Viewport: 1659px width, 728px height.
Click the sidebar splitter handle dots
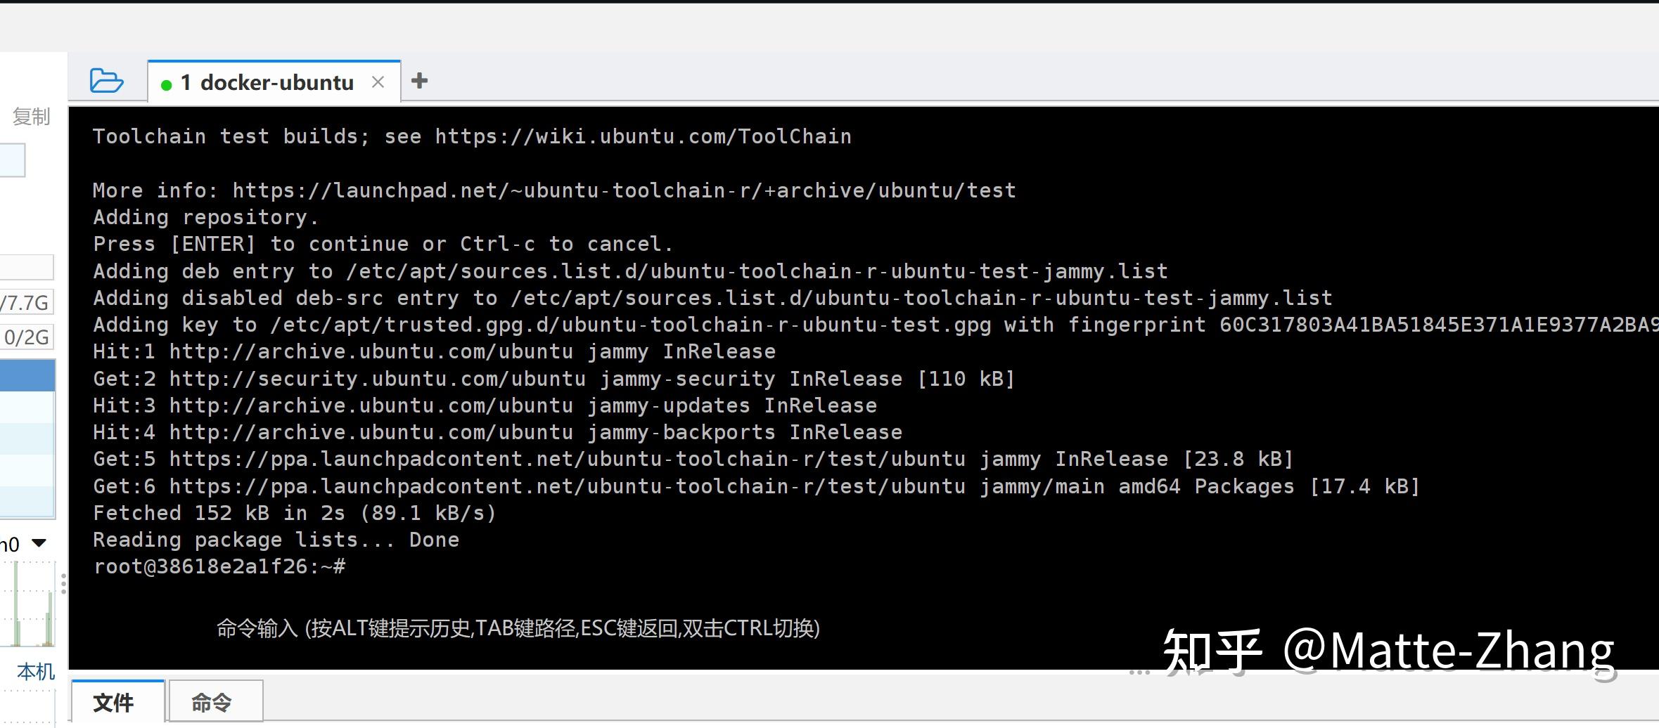[64, 583]
